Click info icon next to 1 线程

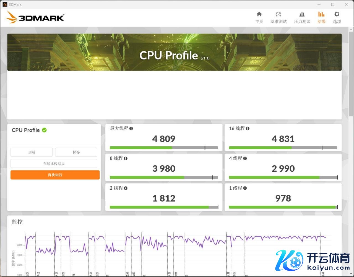coord(245,188)
